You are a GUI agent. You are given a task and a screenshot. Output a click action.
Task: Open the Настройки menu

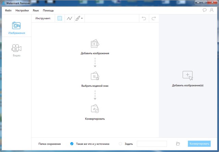(x=22, y=11)
